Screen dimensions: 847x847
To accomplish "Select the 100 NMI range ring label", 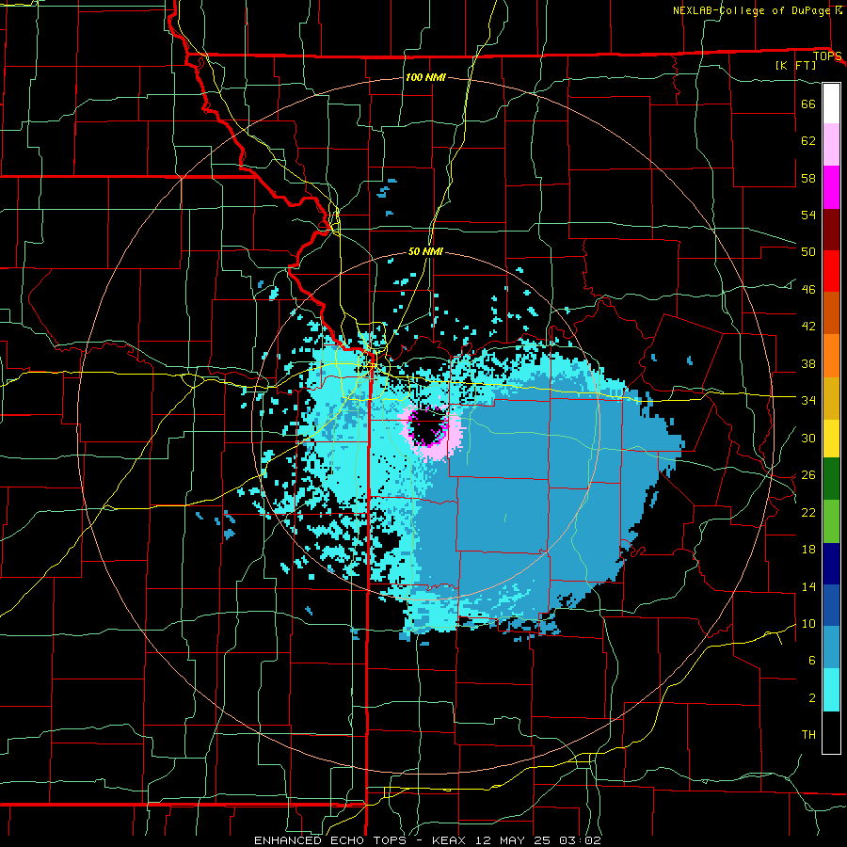I will click(425, 77).
